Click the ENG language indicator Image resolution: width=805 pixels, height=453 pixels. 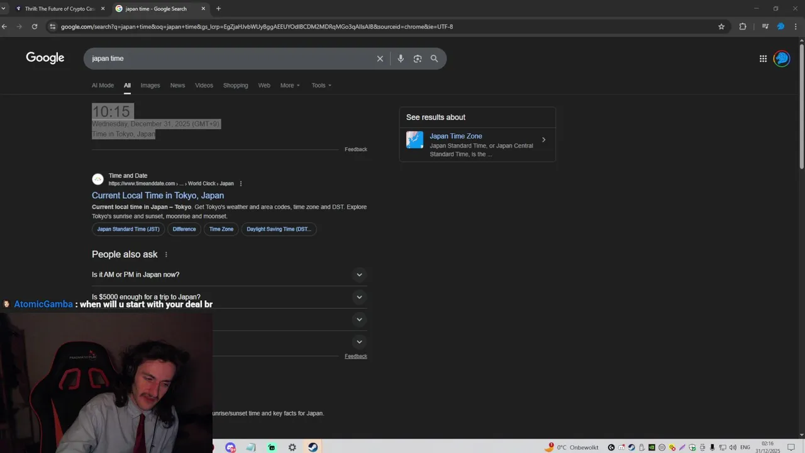click(x=745, y=447)
